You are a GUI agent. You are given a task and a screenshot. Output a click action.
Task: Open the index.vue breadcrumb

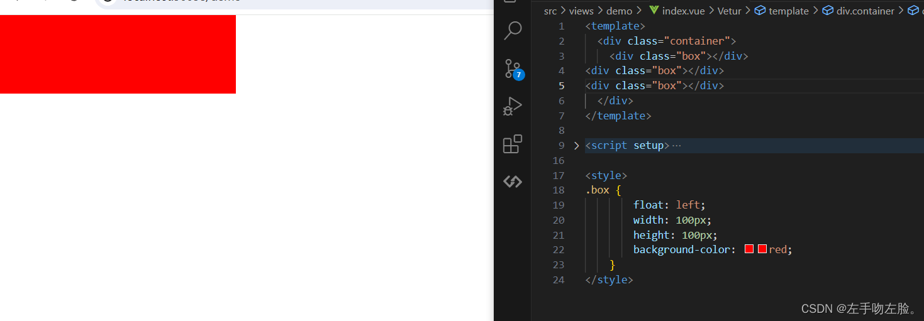(684, 11)
